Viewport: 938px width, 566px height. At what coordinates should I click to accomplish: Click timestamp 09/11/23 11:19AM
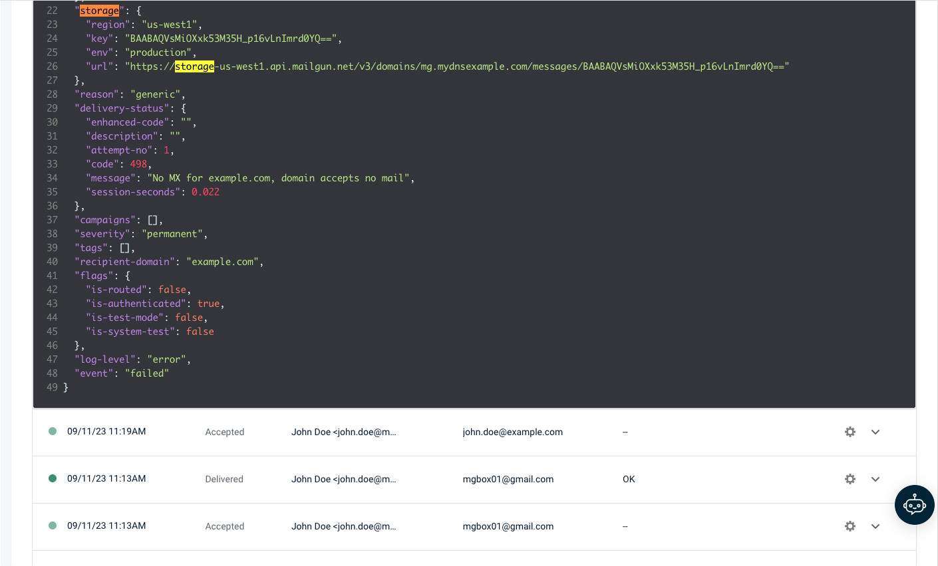tap(106, 431)
